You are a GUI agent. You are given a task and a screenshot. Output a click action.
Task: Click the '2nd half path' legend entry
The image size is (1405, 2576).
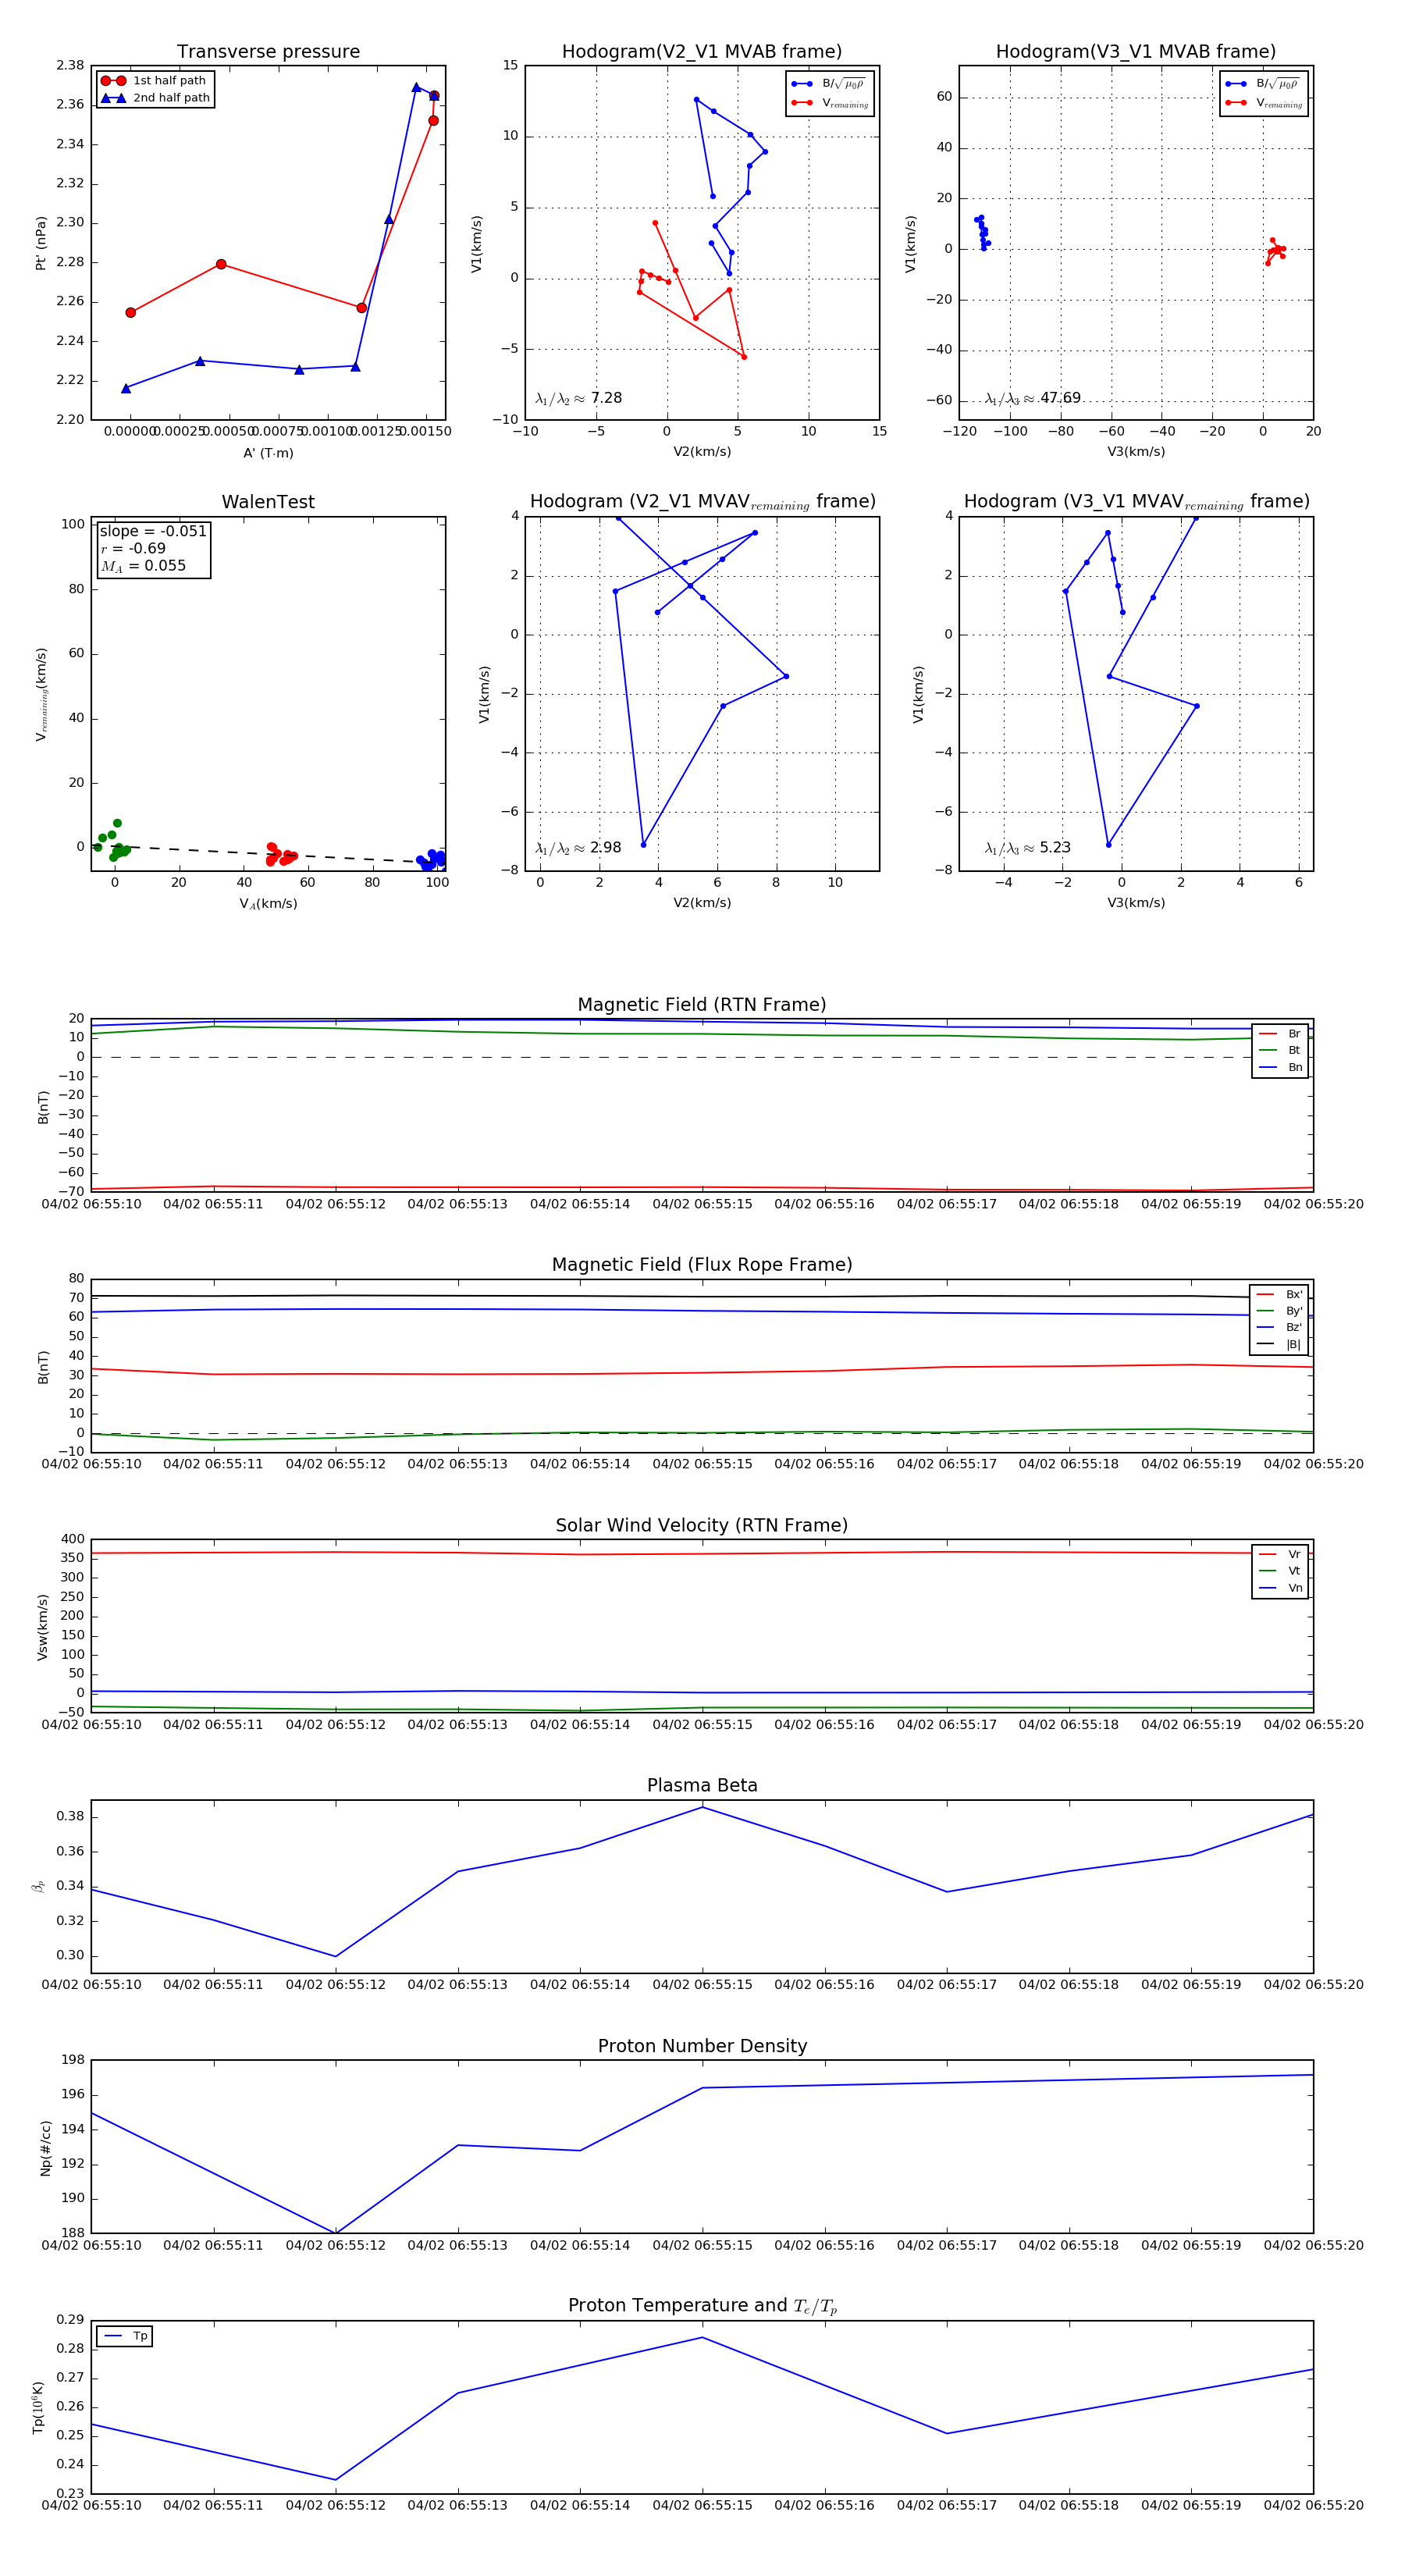coord(155,98)
